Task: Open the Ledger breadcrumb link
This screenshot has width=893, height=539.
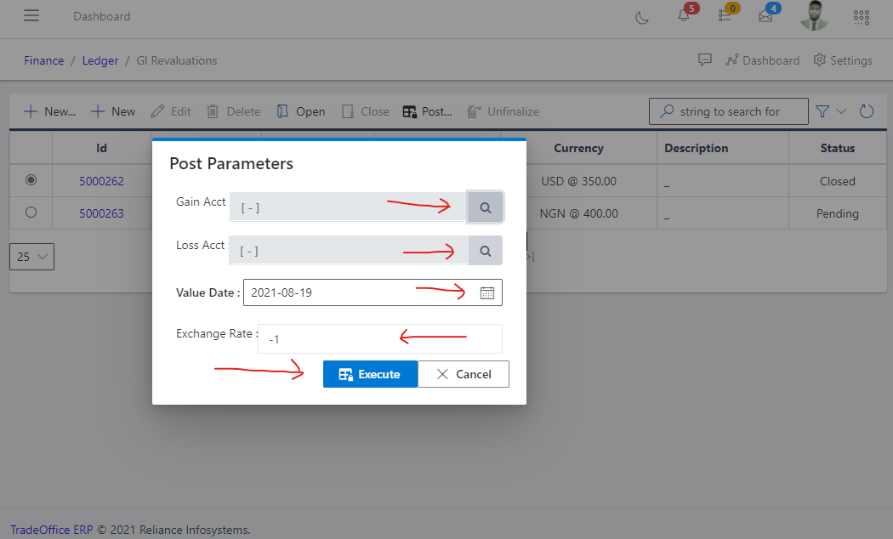Action: [x=100, y=60]
